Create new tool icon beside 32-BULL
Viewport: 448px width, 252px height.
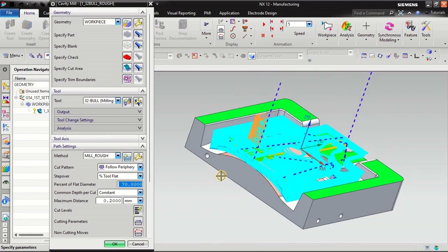point(127,101)
